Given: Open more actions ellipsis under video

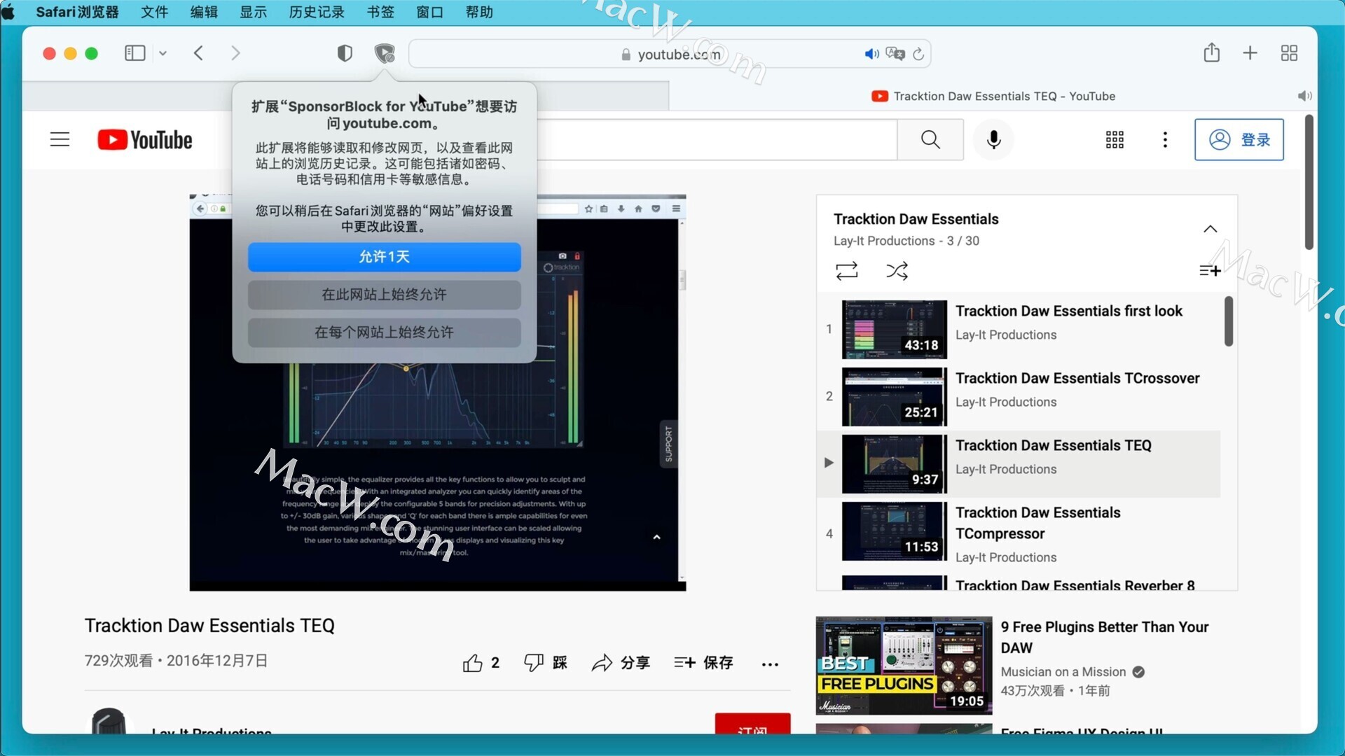Looking at the screenshot, I should pos(770,664).
